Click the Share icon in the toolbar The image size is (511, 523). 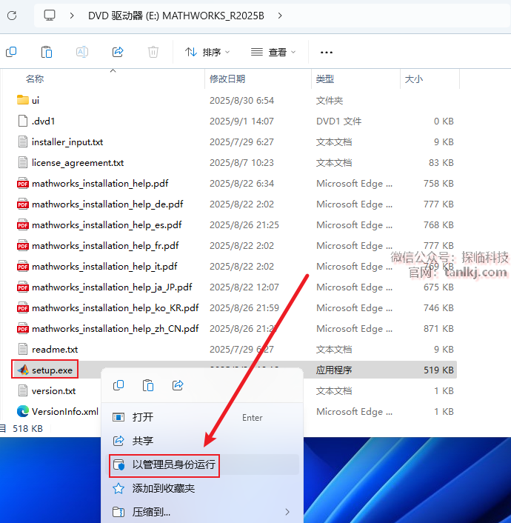[x=118, y=52]
